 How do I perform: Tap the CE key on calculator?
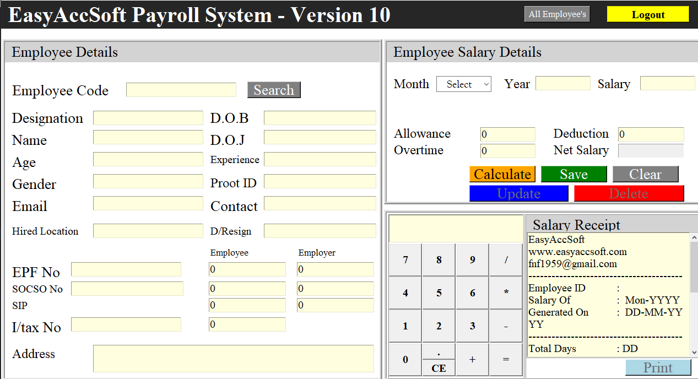tap(439, 368)
